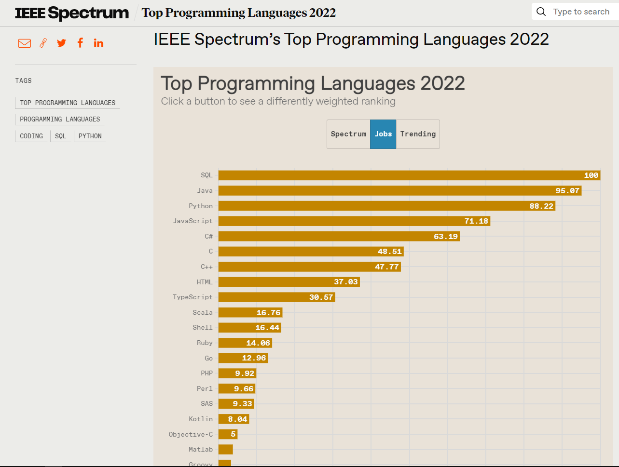Open the TOP PROGRAMMING LANGUAGES tag

(x=68, y=103)
